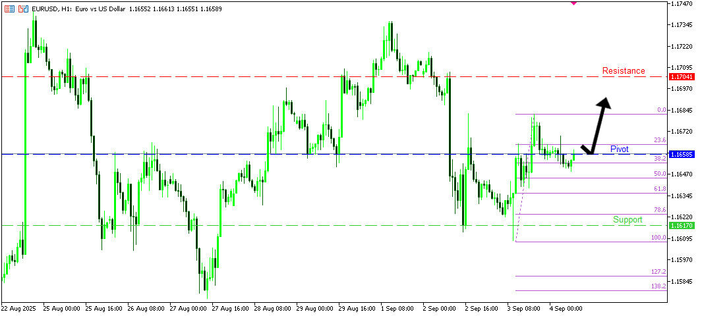Select the red Resistance label

point(624,70)
